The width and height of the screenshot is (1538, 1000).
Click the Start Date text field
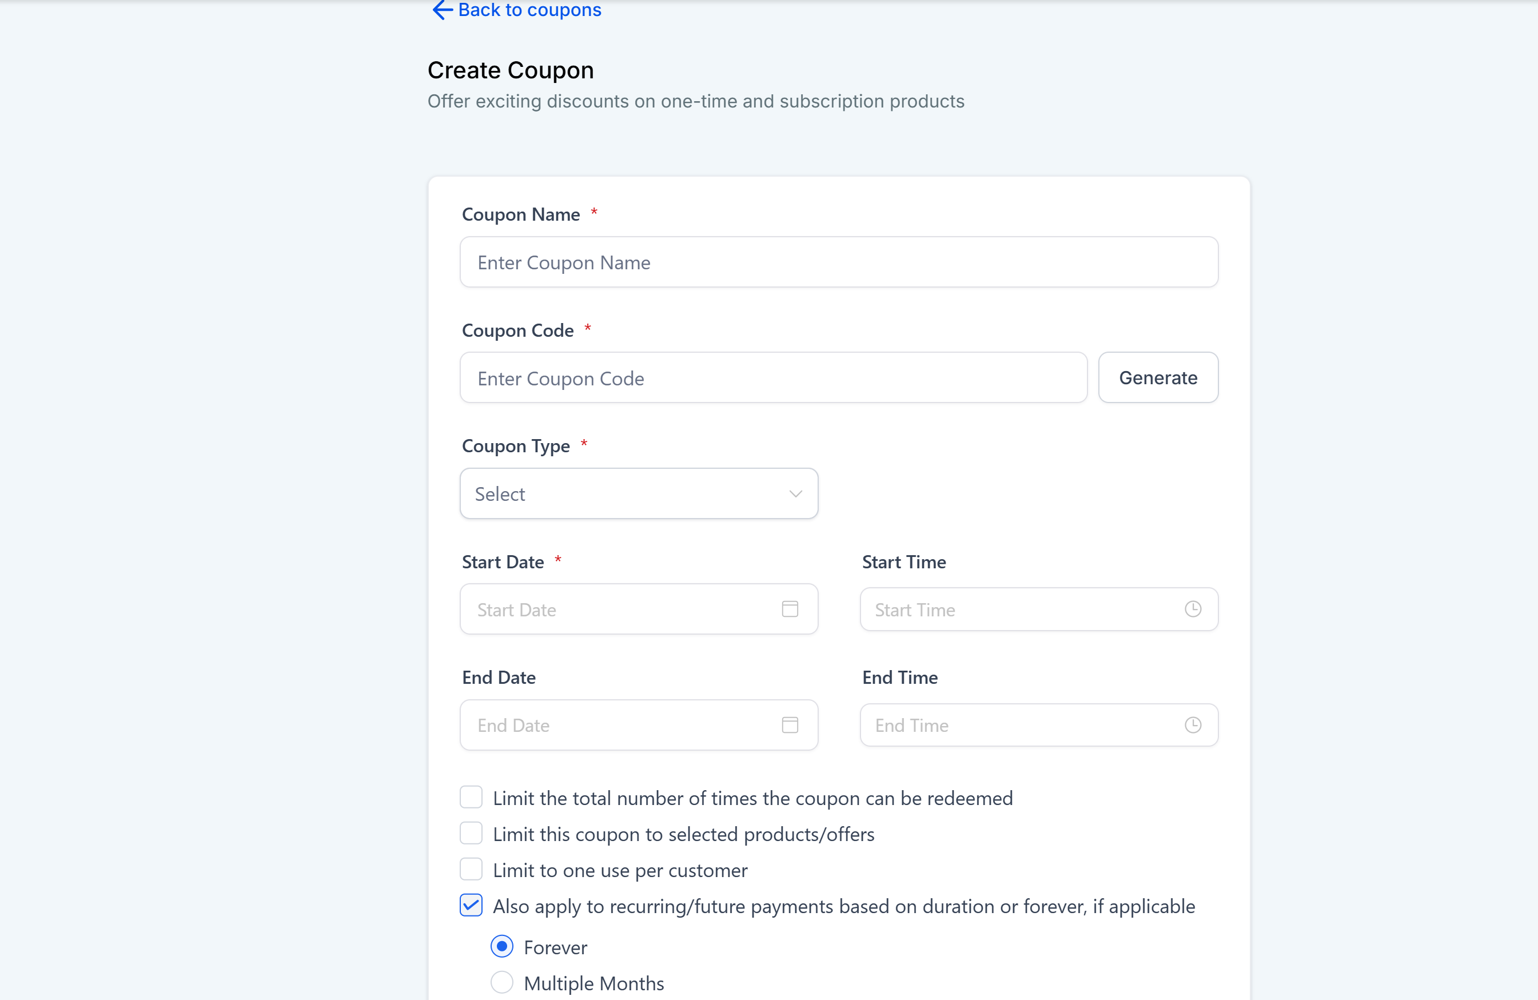pyautogui.click(x=620, y=608)
